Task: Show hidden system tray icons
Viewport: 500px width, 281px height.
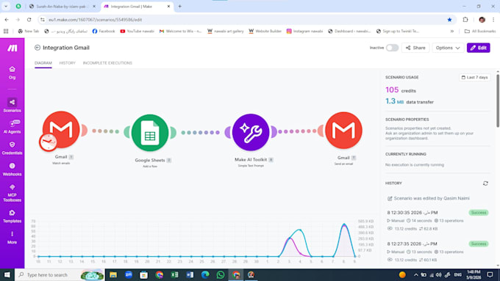Action: 416,274
